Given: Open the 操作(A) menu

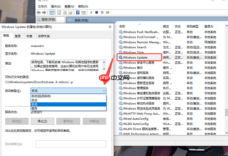Looking at the screenshot, I should click(x=56, y=6).
